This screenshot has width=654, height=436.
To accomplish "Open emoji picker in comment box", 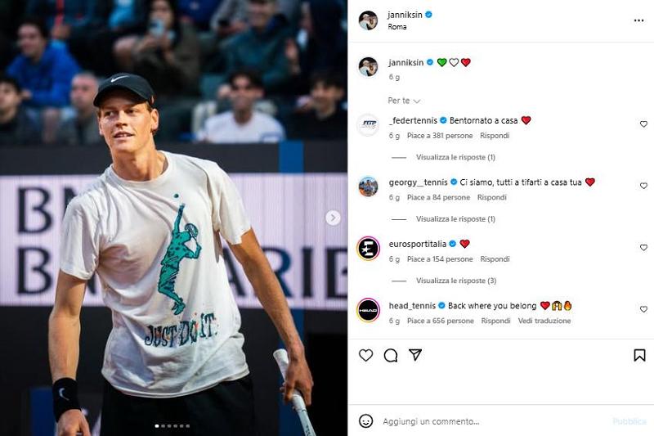I will pos(366,421).
